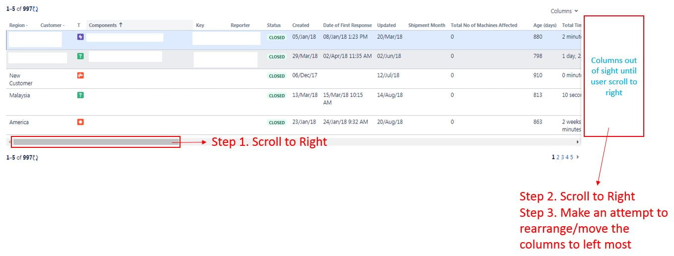674x256 pixels.
Task: Click created date 06/Dec/17
Action: 305,75
